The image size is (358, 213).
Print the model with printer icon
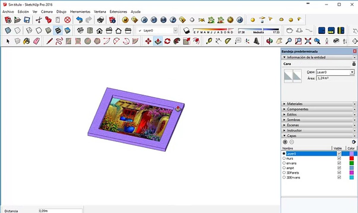tap(101, 20)
